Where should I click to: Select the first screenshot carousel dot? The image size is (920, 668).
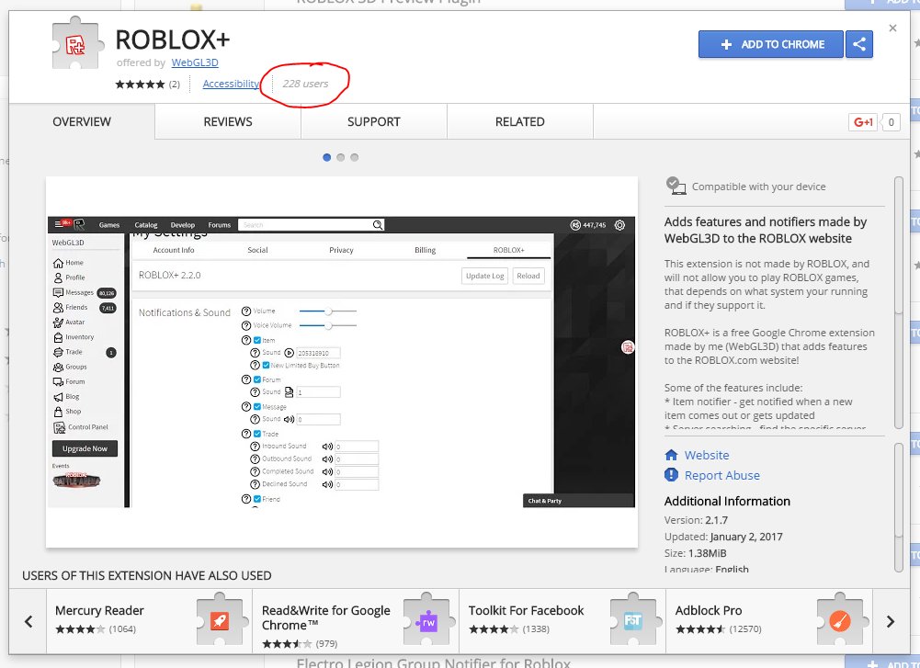[x=327, y=157]
